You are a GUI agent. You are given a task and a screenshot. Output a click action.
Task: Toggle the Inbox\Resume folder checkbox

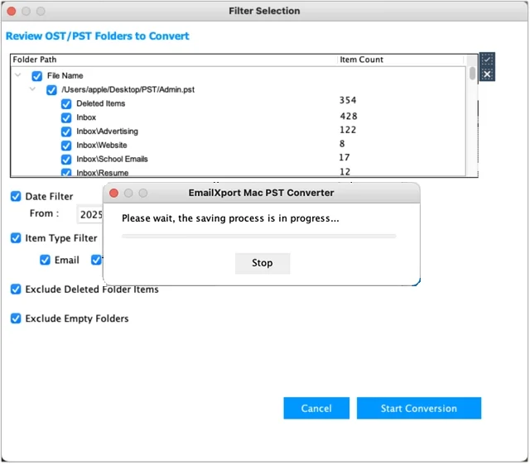click(x=66, y=172)
